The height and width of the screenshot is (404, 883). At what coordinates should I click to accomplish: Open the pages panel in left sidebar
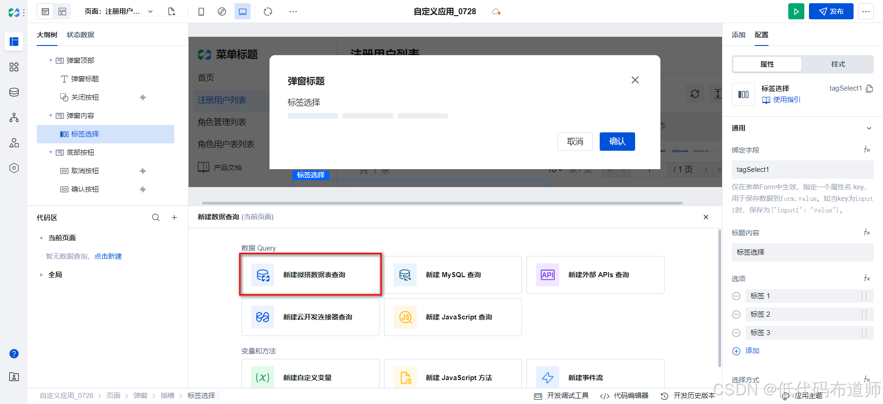pyautogui.click(x=14, y=41)
